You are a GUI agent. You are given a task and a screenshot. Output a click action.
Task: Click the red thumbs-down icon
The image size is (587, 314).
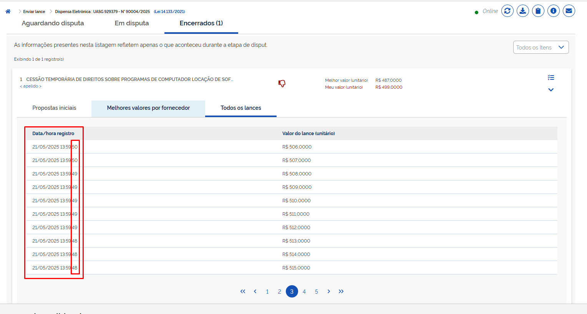point(282,83)
